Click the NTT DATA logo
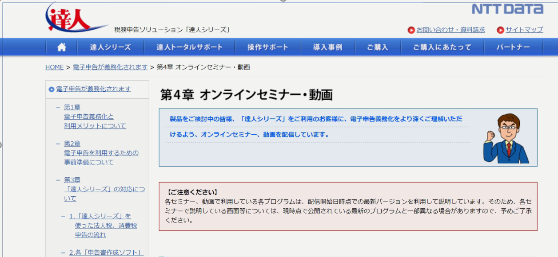This screenshot has height=257, width=558. click(x=507, y=9)
